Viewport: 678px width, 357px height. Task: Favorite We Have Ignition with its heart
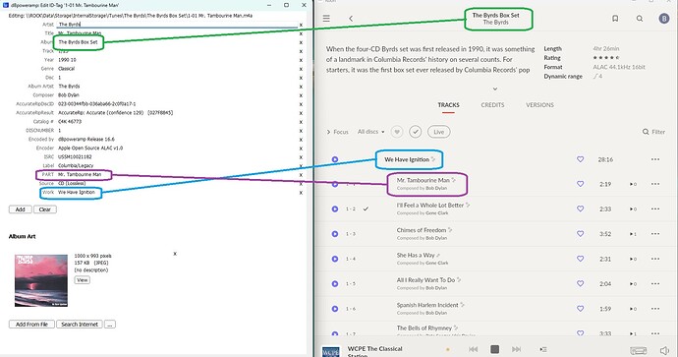581,159
